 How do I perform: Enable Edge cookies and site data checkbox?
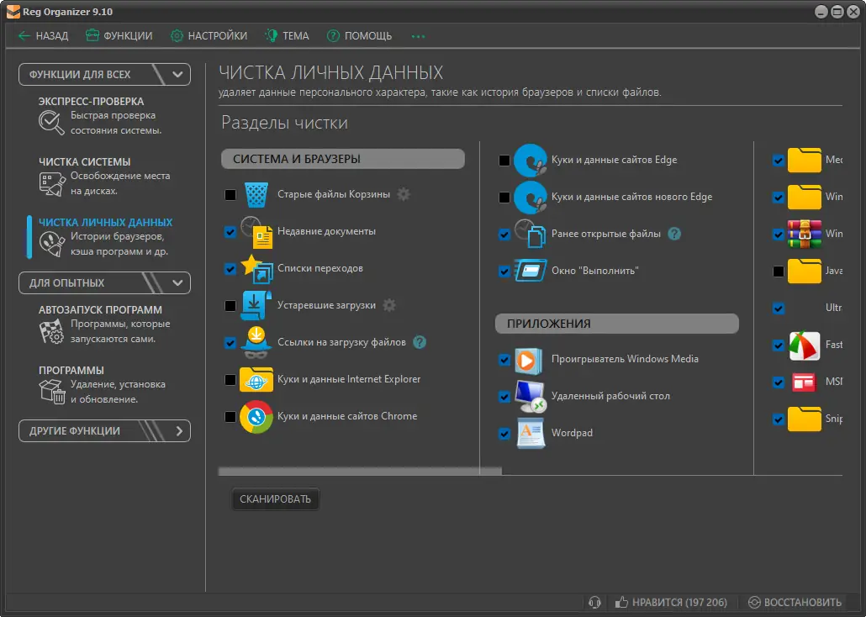click(504, 161)
